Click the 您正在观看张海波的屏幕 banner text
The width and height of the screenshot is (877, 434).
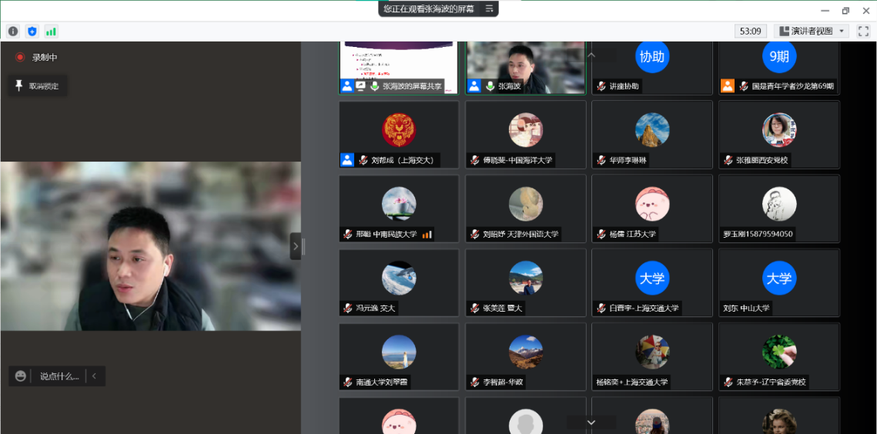tap(429, 8)
